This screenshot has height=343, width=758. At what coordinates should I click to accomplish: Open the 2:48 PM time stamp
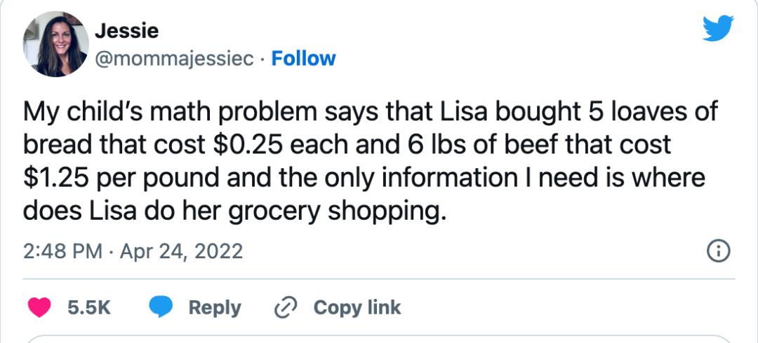pyautogui.click(x=62, y=251)
